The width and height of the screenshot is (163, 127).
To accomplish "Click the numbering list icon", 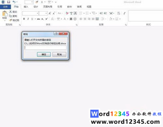I will tap(87, 13).
